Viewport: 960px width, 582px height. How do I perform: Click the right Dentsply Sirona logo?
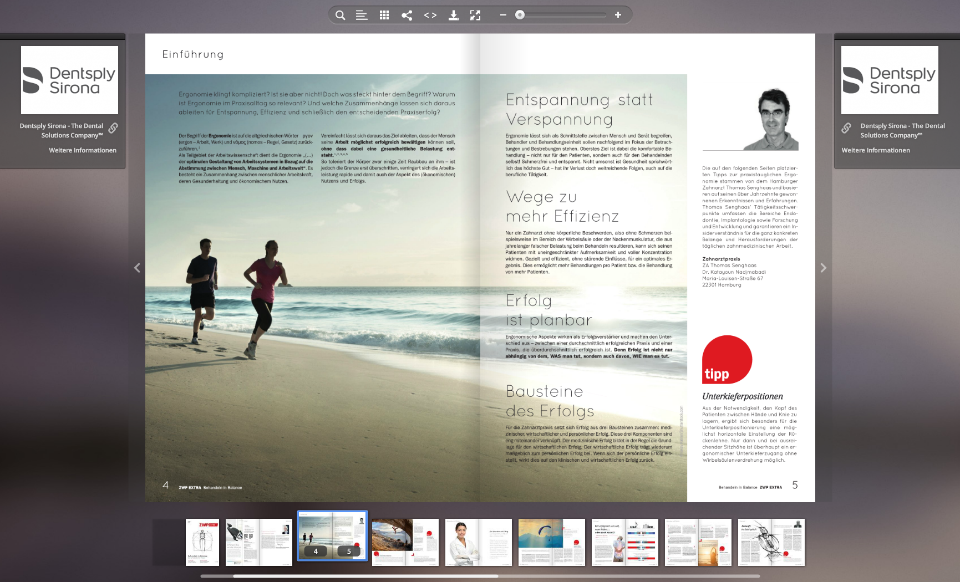(x=890, y=80)
